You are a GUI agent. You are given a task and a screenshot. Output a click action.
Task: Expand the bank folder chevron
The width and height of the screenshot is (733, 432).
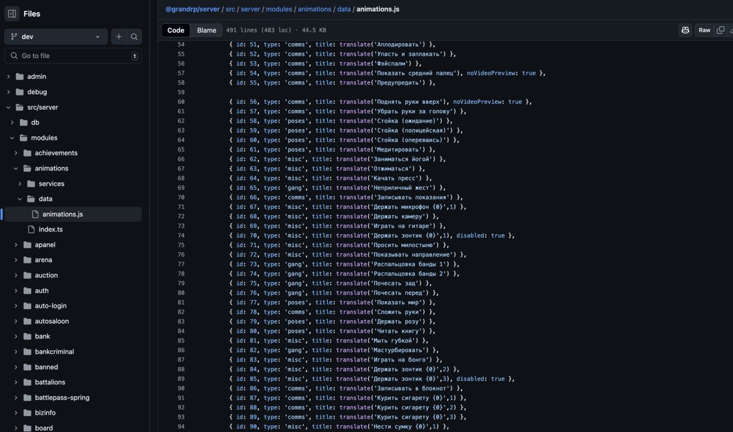point(16,336)
